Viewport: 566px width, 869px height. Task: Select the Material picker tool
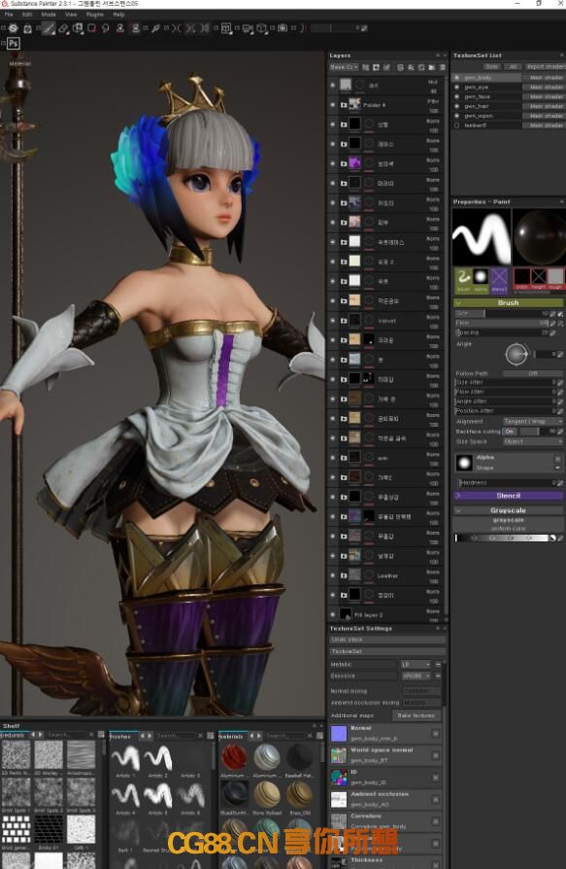coord(155,28)
